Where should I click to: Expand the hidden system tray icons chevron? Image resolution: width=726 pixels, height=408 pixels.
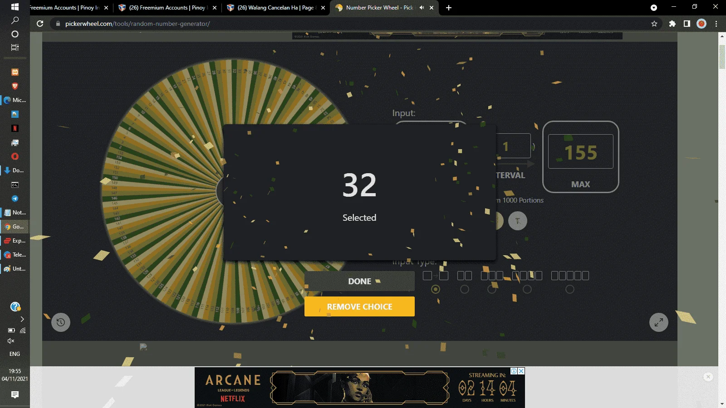22,319
